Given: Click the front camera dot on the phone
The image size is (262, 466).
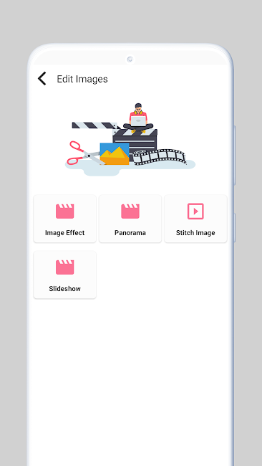Looking at the screenshot, I should 130,59.
